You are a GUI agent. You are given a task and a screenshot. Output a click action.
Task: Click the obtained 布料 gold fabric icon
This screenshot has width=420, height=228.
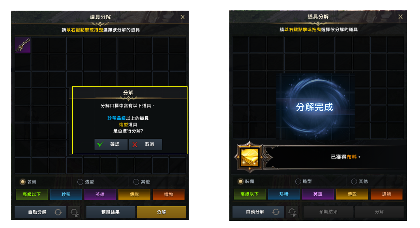(x=249, y=157)
